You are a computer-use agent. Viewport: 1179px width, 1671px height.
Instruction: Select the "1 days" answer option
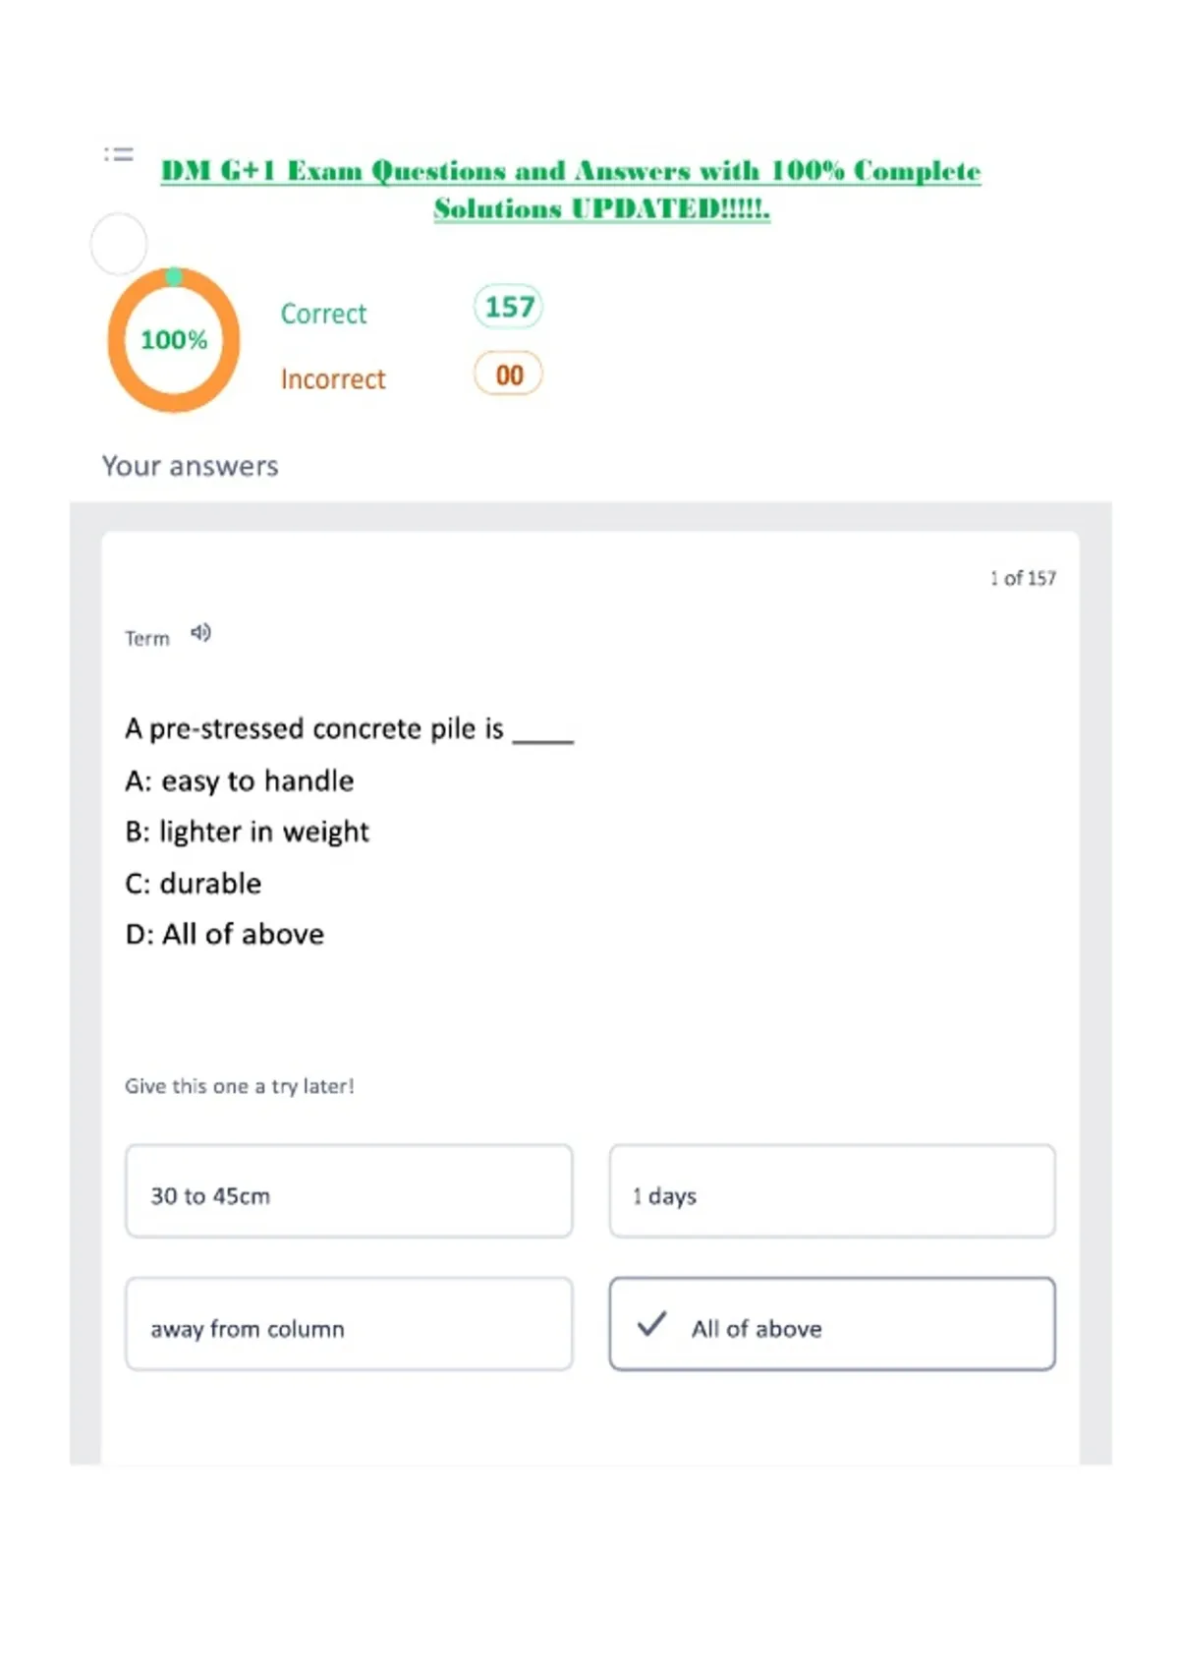[832, 1190]
